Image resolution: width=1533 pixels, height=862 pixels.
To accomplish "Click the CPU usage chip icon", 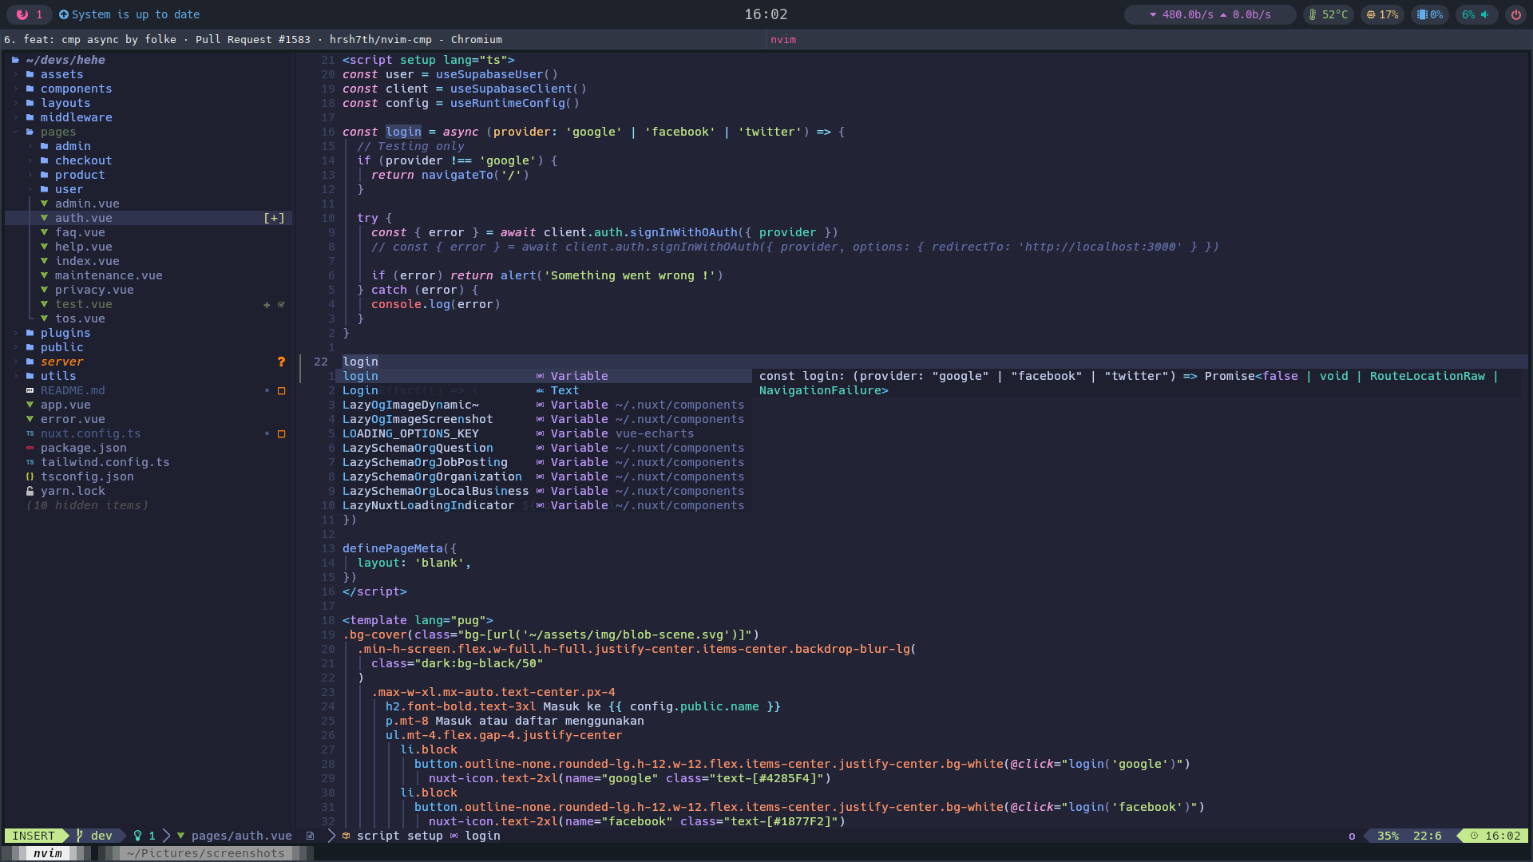I will [1371, 14].
